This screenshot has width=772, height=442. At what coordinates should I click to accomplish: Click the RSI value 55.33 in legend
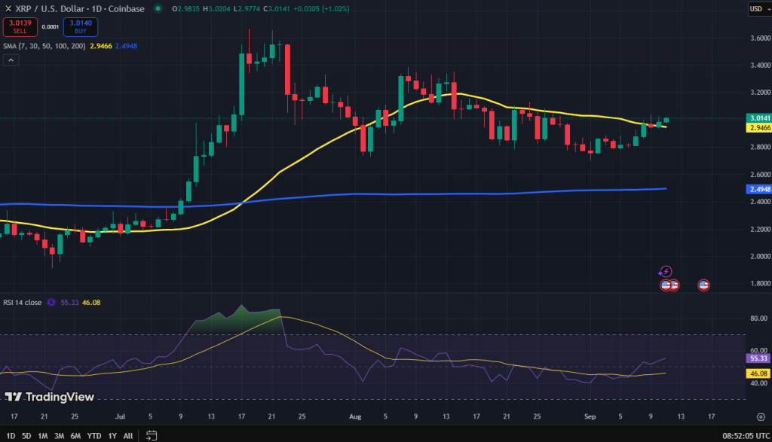[x=69, y=303]
